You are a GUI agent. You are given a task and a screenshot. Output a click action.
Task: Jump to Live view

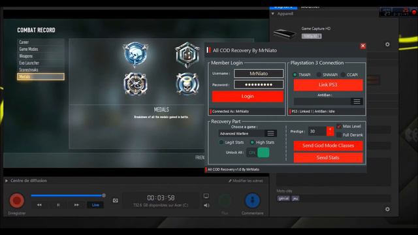95,205
